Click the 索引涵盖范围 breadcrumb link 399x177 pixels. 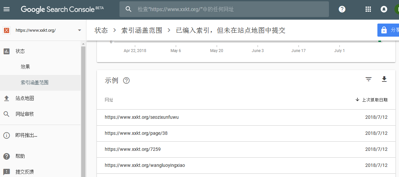tap(142, 30)
